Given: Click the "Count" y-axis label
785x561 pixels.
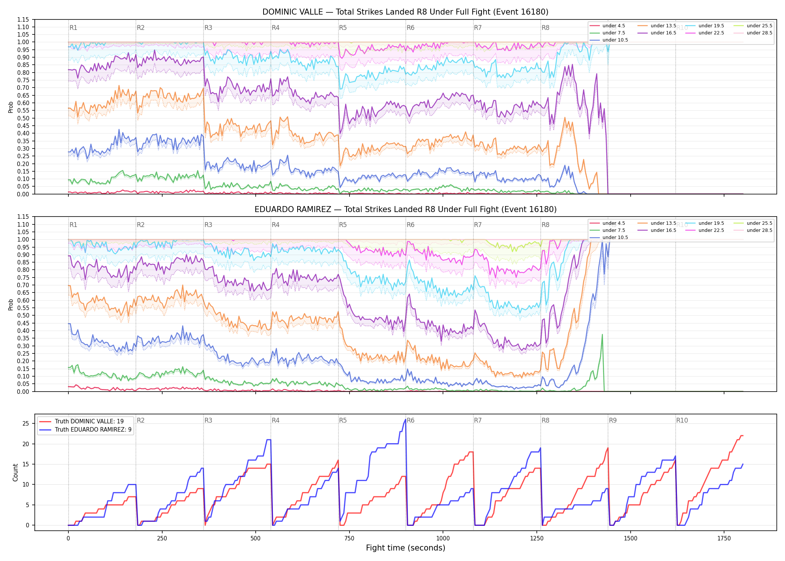Looking at the screenshot, I should pos(15,472).
